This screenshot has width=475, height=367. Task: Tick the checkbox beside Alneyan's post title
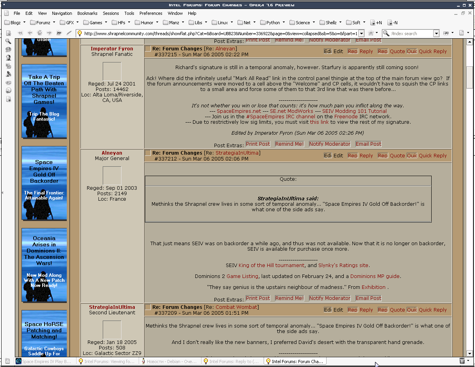pos(148,153)
